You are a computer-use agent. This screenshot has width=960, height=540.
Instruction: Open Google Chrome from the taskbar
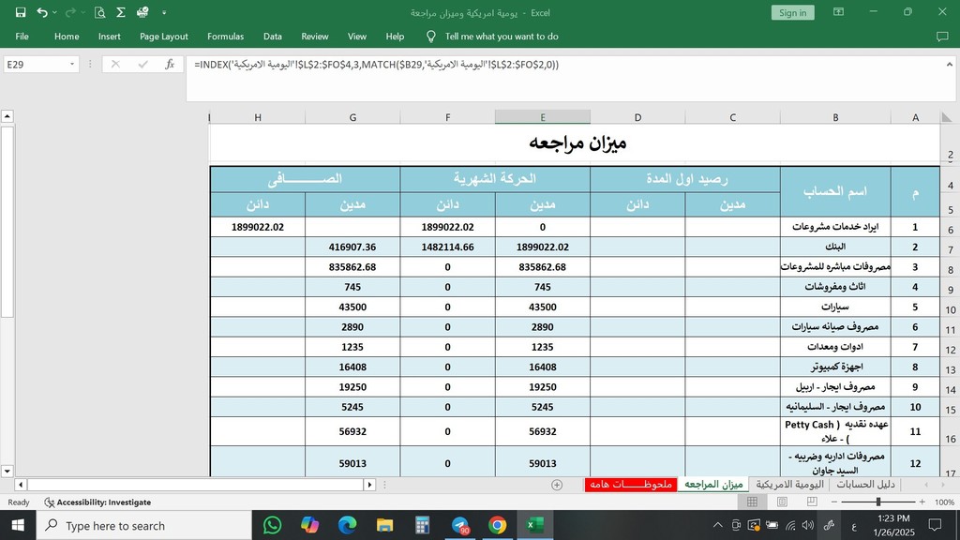(x=497, y=525)
